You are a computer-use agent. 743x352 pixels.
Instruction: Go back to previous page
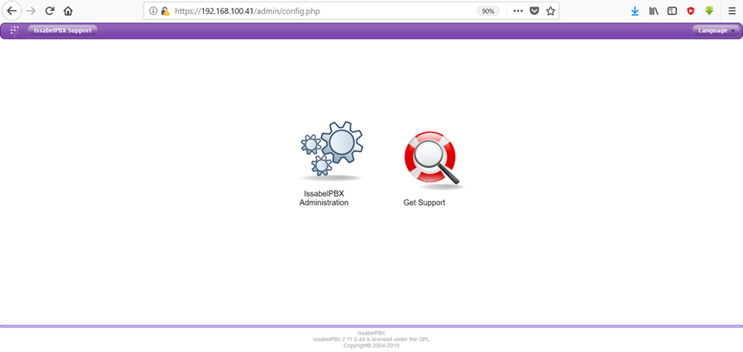12,11
